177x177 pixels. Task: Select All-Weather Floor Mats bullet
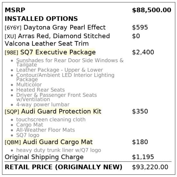(x=46, y=130)
